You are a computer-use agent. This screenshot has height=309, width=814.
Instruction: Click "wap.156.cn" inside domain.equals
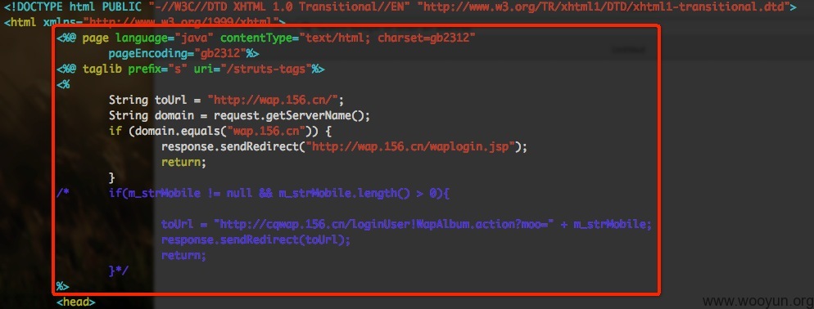coord(266,131)
